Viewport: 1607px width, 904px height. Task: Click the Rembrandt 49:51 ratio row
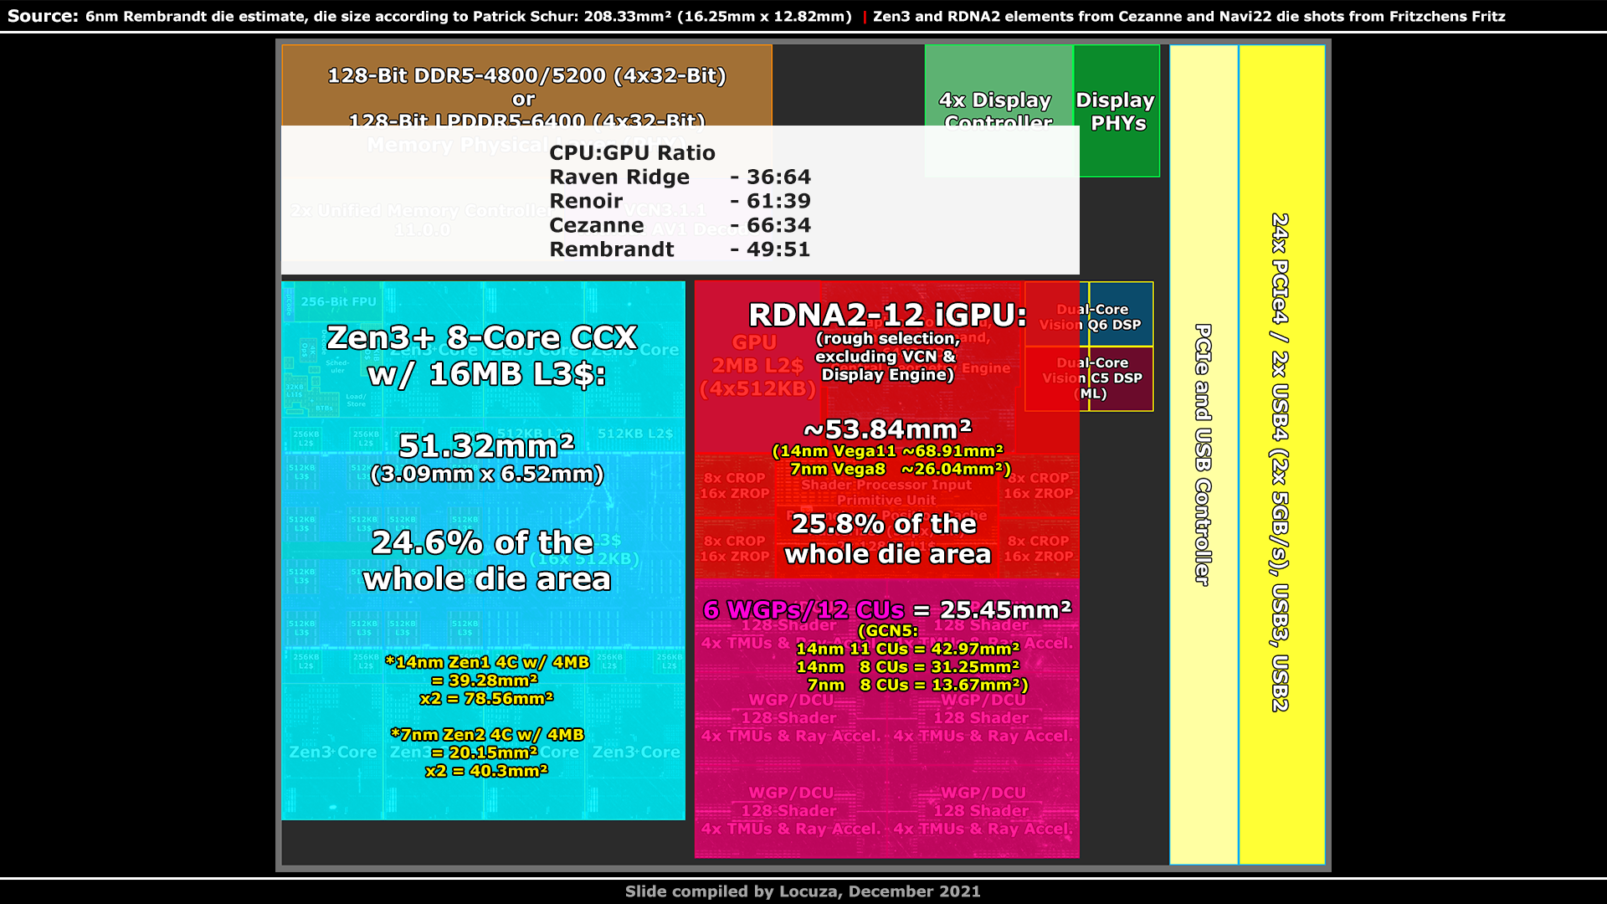pos(680,249)
